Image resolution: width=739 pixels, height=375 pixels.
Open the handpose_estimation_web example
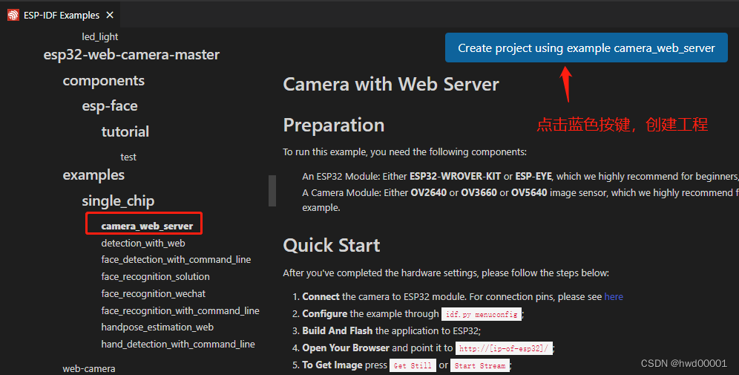(x=157, y=327)
